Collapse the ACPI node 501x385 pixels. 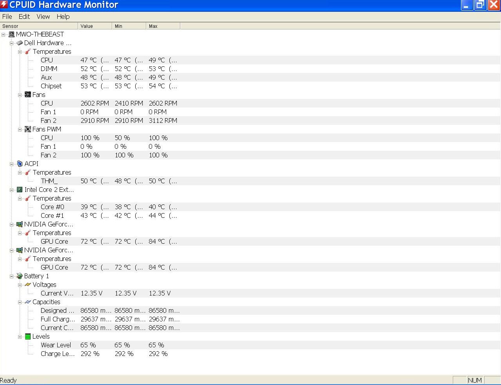(x=12, y=164)
